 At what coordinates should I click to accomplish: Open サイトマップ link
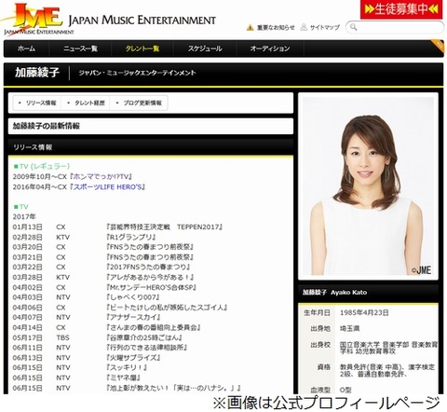click(325, 28)
